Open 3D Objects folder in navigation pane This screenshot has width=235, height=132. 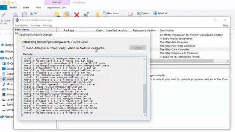[x=8, y=63]
